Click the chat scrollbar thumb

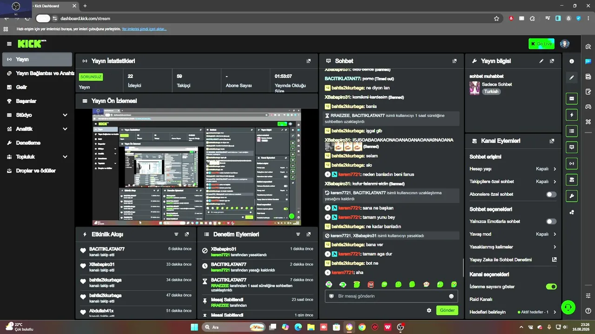463,267
